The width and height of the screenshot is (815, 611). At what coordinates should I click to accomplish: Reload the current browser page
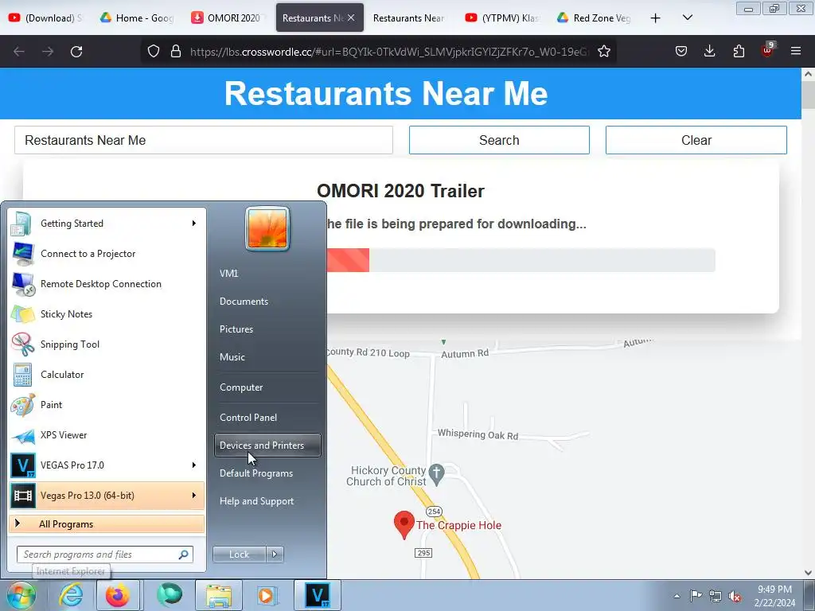click(76, 52)
